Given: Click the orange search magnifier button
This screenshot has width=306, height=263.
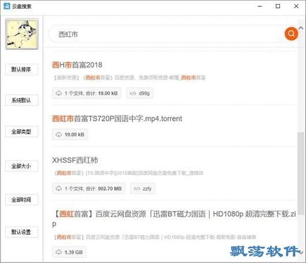Looking at the screenshot, I should pyautogui.click(x=291, y=33).
